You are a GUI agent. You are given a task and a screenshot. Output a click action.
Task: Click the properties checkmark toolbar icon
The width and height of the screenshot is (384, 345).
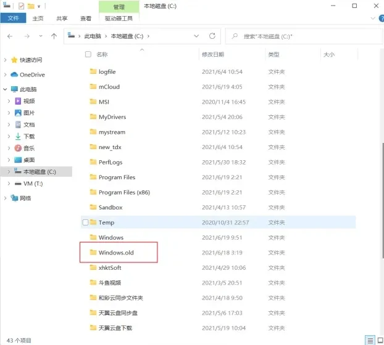(22, 6)
